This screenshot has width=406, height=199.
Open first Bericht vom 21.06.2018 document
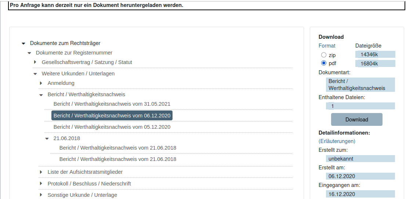click(117, 148)
